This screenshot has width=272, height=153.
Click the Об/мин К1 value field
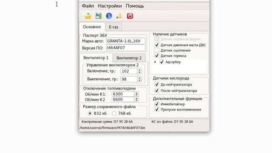pyautogui.click(x=123, y=94)
